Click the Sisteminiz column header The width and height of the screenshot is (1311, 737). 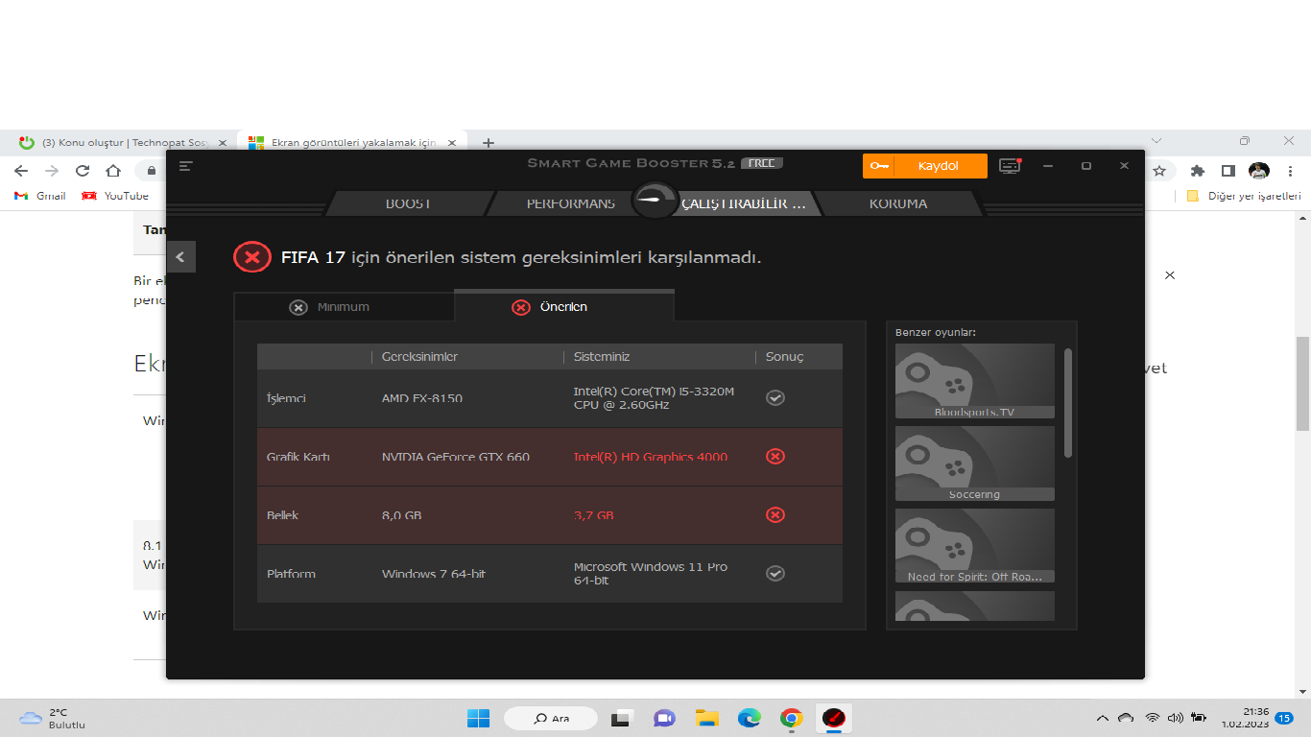(602, 357)
